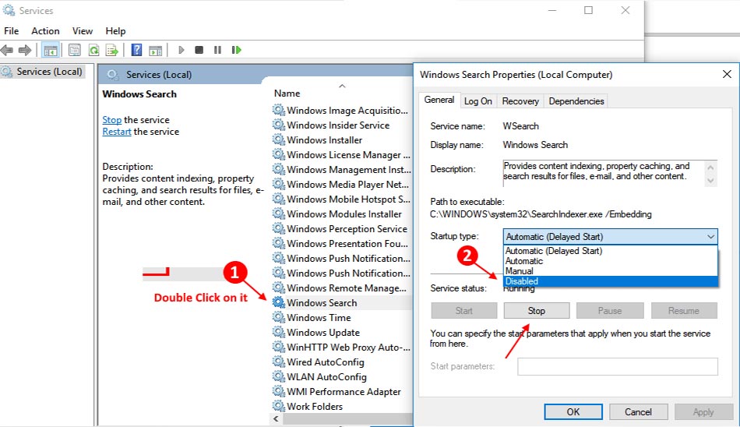This screenshot has height=427, width=740.
Task: Switch to the Dependencies tab
Action: [576, 101]
